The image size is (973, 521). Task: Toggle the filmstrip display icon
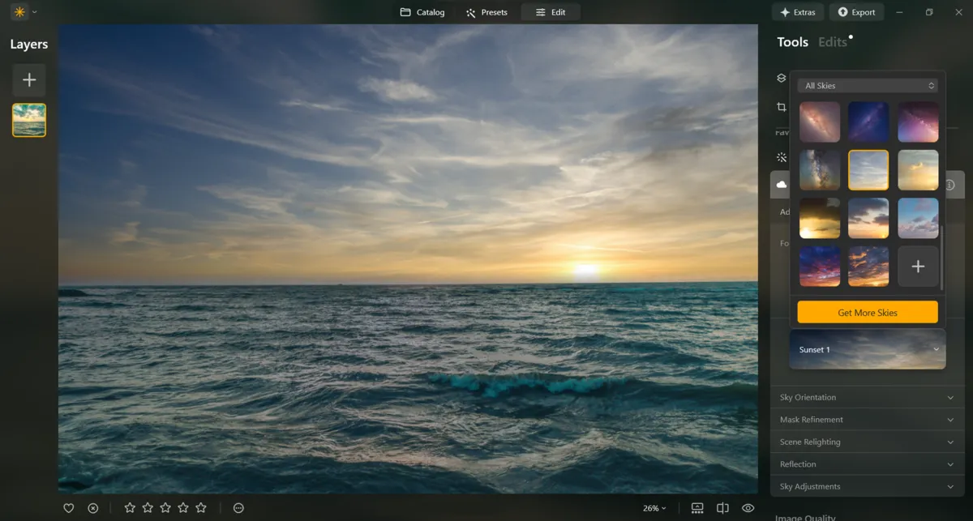point(697,508)
